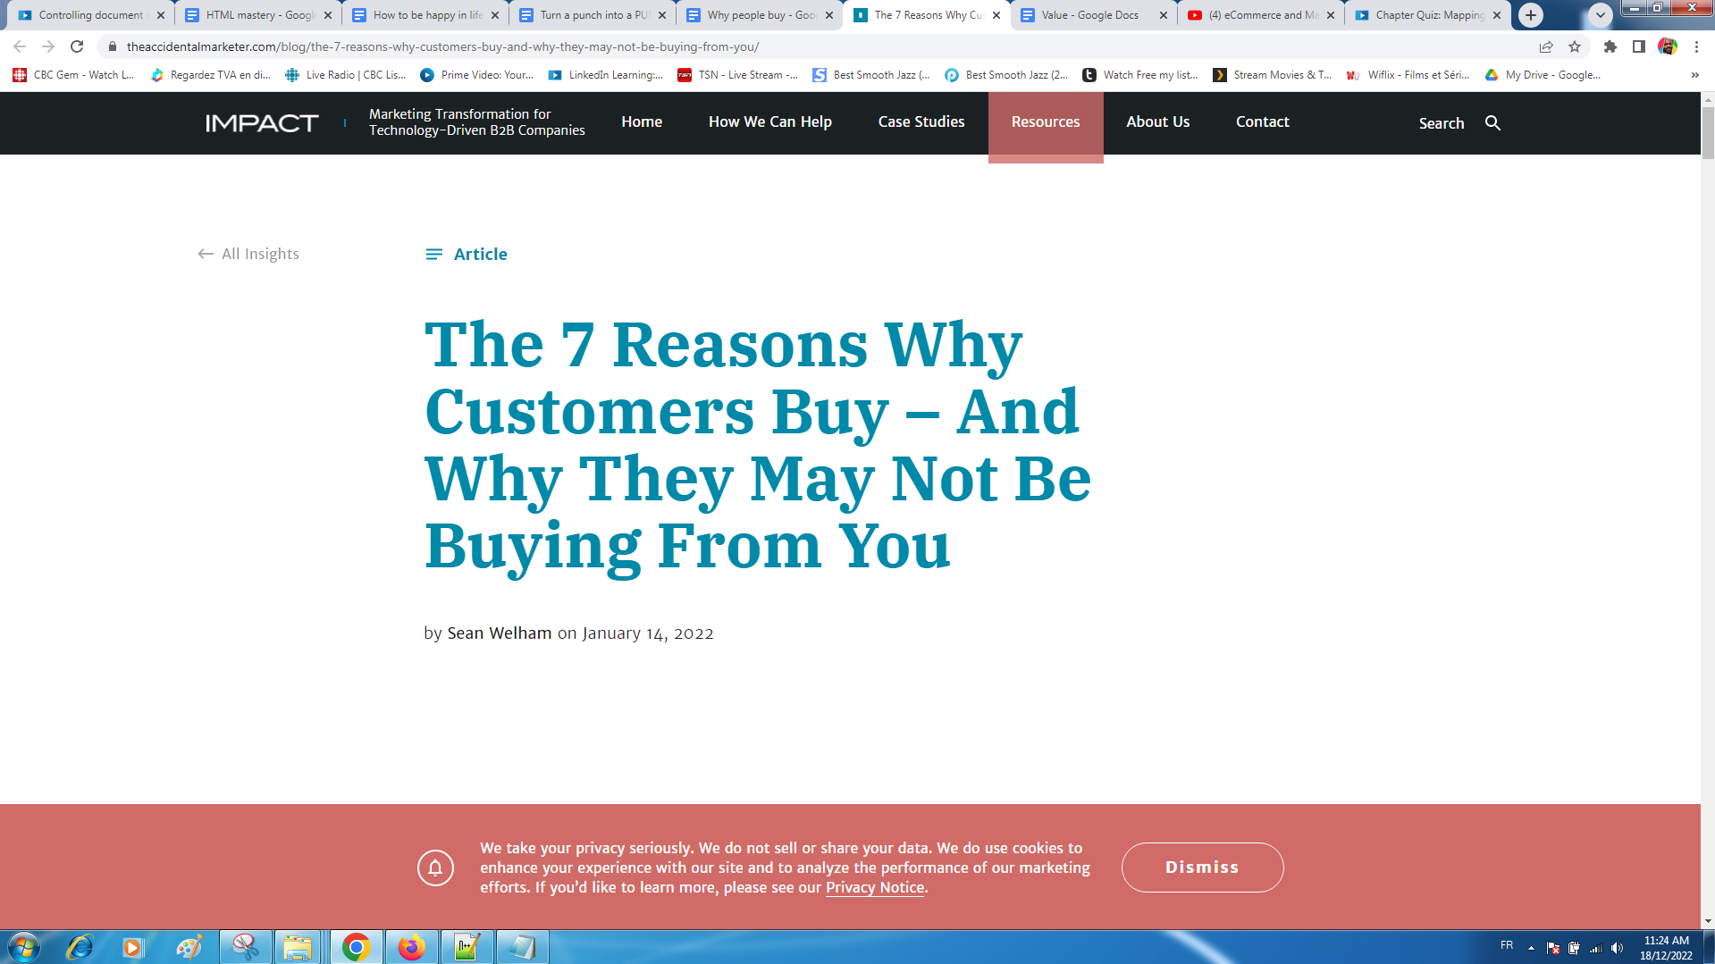Click the share page icon in address bar
Viewport: 1715px width, 964px height.
coord(1545,46)
